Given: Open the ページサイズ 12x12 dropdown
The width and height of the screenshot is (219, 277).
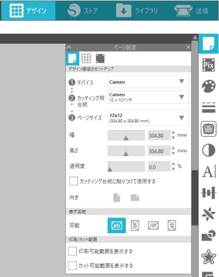Looking at the screenshot, I should (148, 118).
